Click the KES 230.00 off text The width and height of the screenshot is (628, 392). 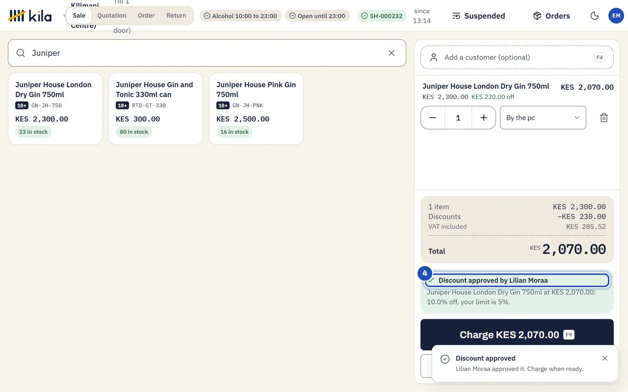[493, 97]
